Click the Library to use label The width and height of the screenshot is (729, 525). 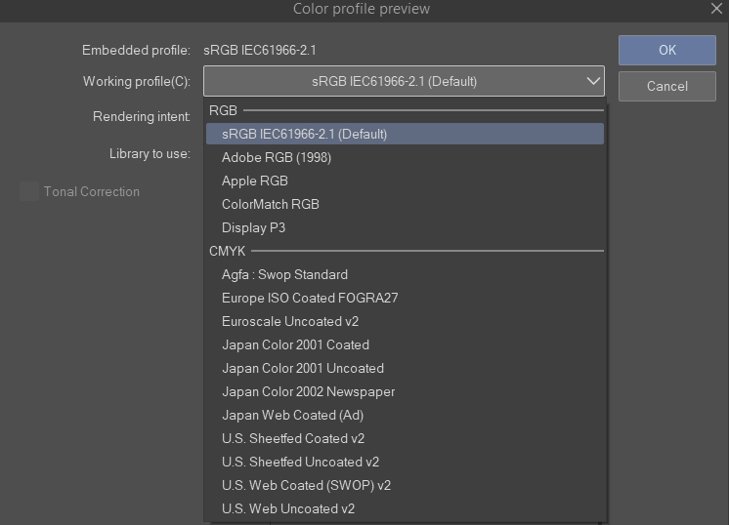point(150,153)
